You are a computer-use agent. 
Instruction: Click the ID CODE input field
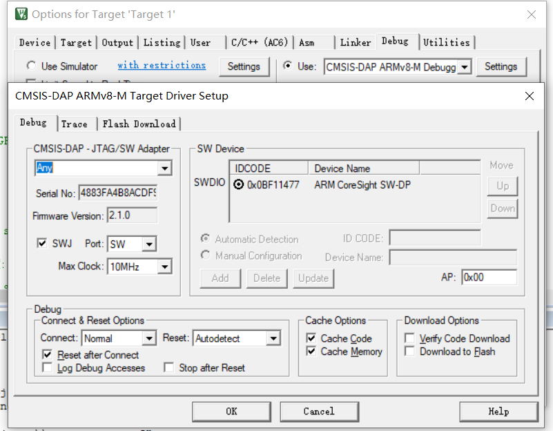[435, 238]
